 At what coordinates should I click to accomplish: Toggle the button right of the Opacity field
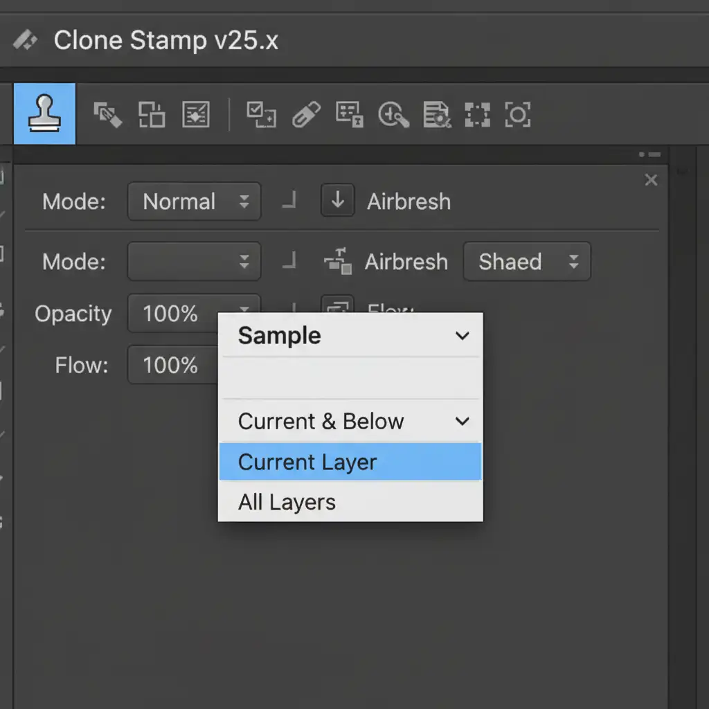pyautogui.click(x=337, y=308)
